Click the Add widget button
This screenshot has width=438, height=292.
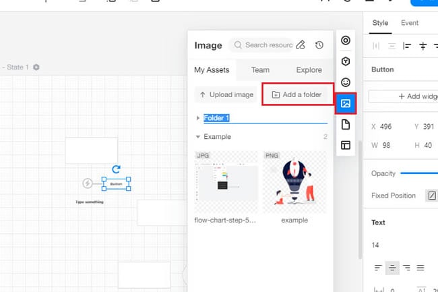coord(404,96)
